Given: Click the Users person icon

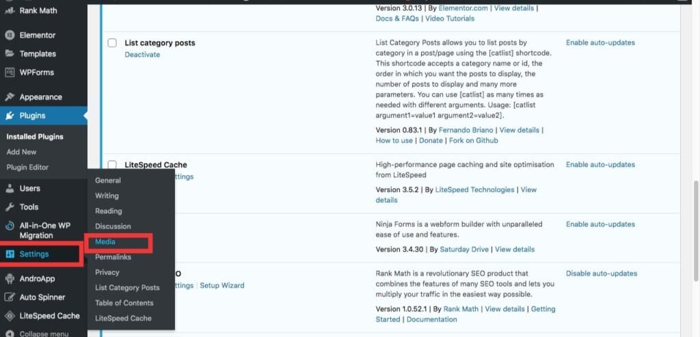Looking at the screenshot, I should click(10, 189).
